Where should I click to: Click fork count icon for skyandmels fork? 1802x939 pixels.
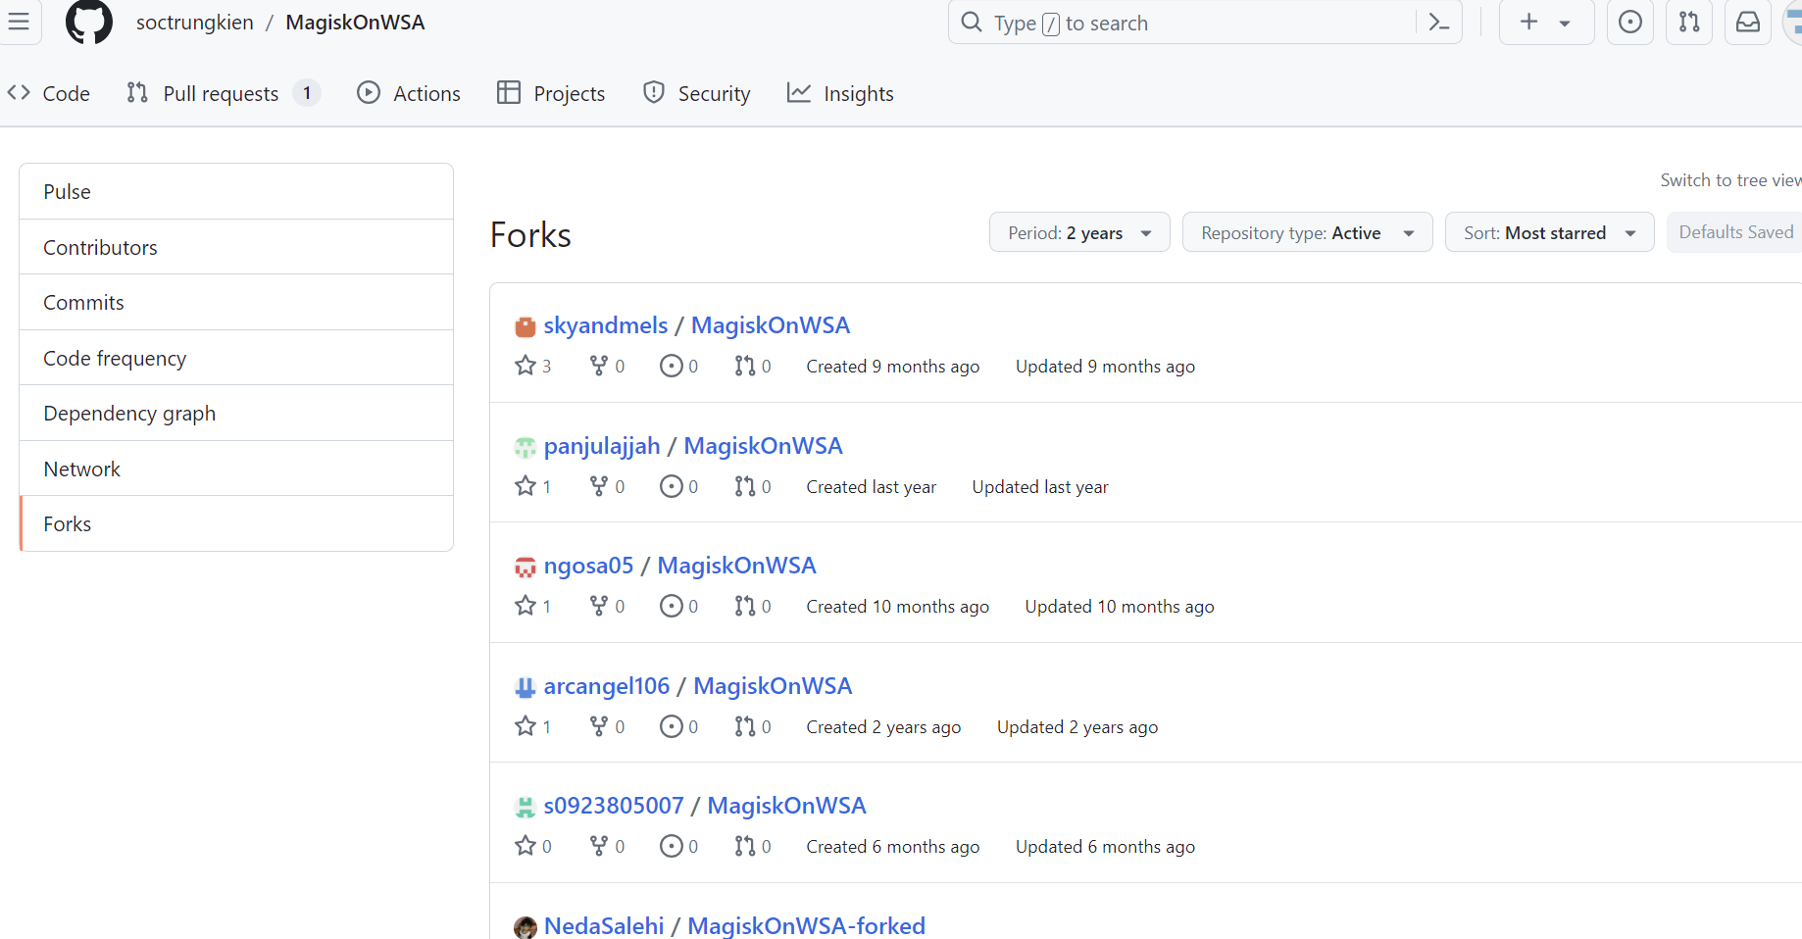click(598, 366)
